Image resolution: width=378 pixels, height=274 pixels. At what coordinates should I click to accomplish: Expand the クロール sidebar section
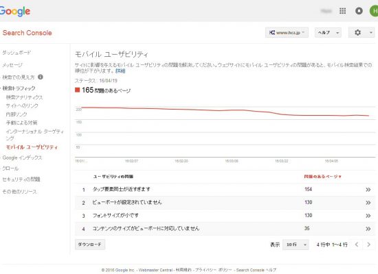(10, 169)
